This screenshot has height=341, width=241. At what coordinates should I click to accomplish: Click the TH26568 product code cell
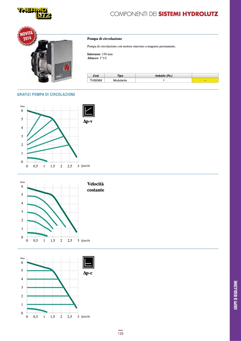pos(96,80)
